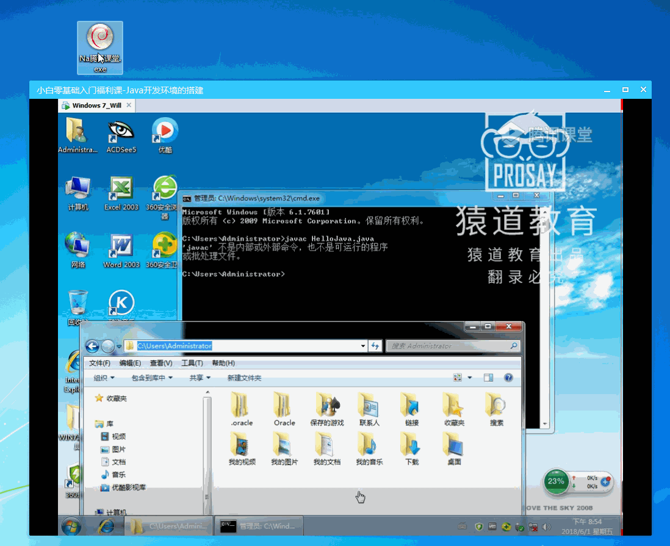Image resolution: width=670 pixels, height=546 pixels.
Task: Open Internet Explorer from the taskbar
Action: point(106,526)
